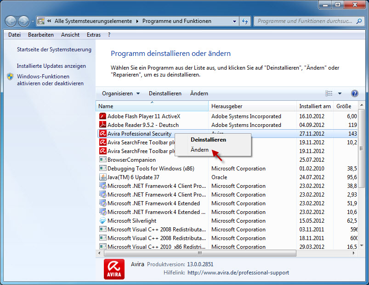Select Adobe Flash Player 11 ActiveX row
This screenshot has height=285, width=369.
(x=227, y=116)
